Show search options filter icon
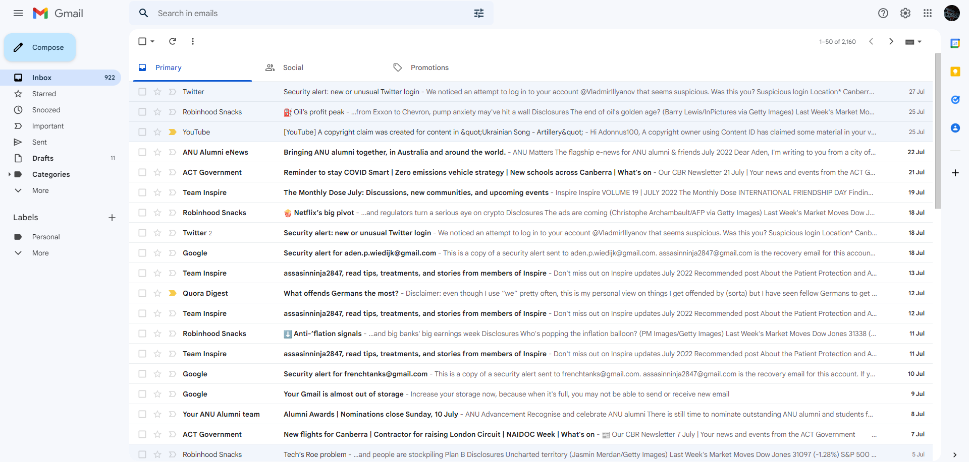This screenshot has height=462, width=969. pyautogui.click(x=479, y=13)
